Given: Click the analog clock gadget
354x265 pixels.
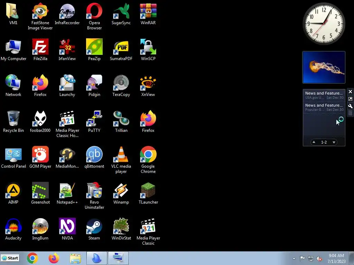Looking at the screenshot, I should click(324, 23).
